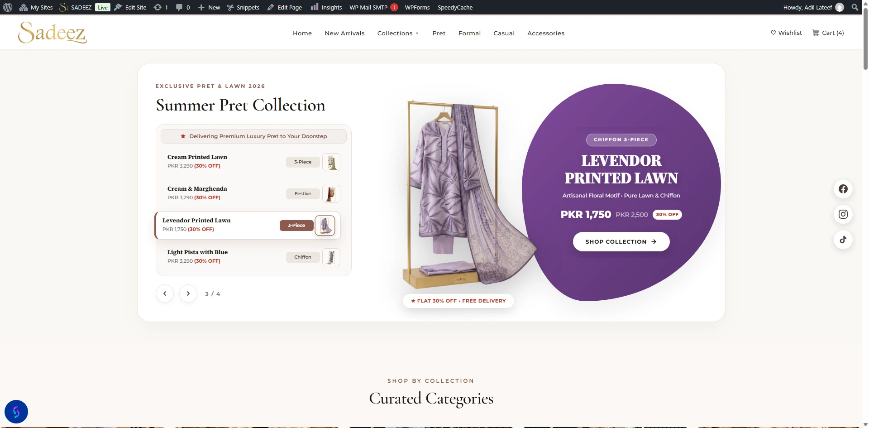Open the pending updates icon
Screen dimensions: 869x428
point(161,7)
